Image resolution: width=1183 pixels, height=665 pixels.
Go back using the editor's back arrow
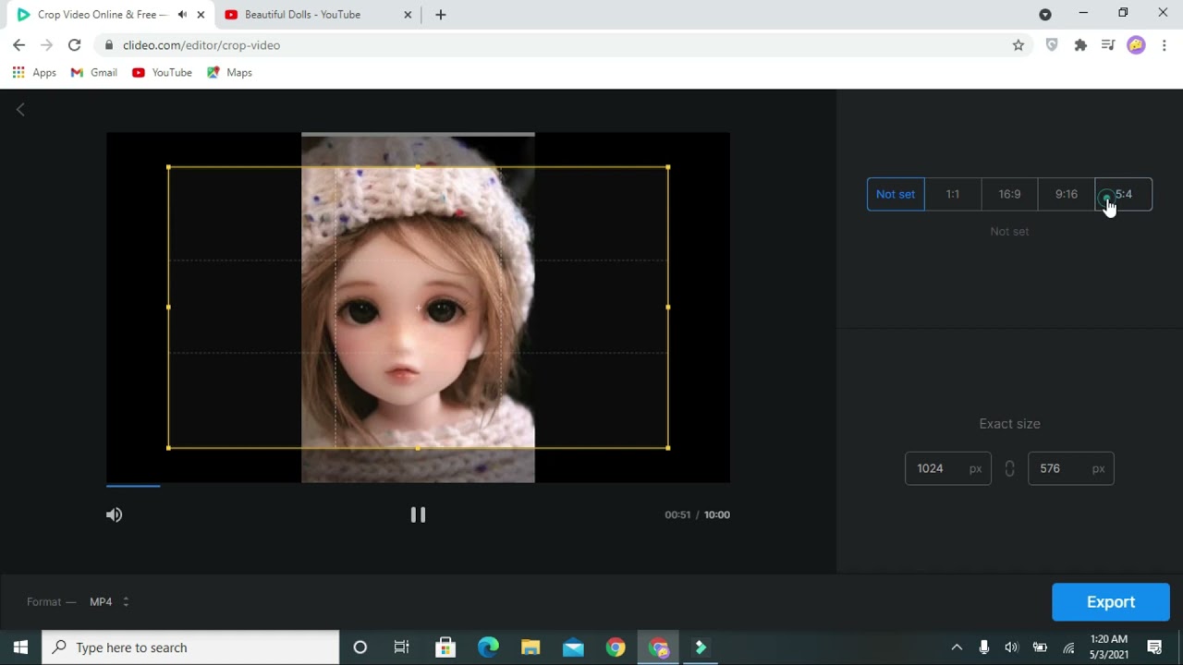(x=20, y=110)
